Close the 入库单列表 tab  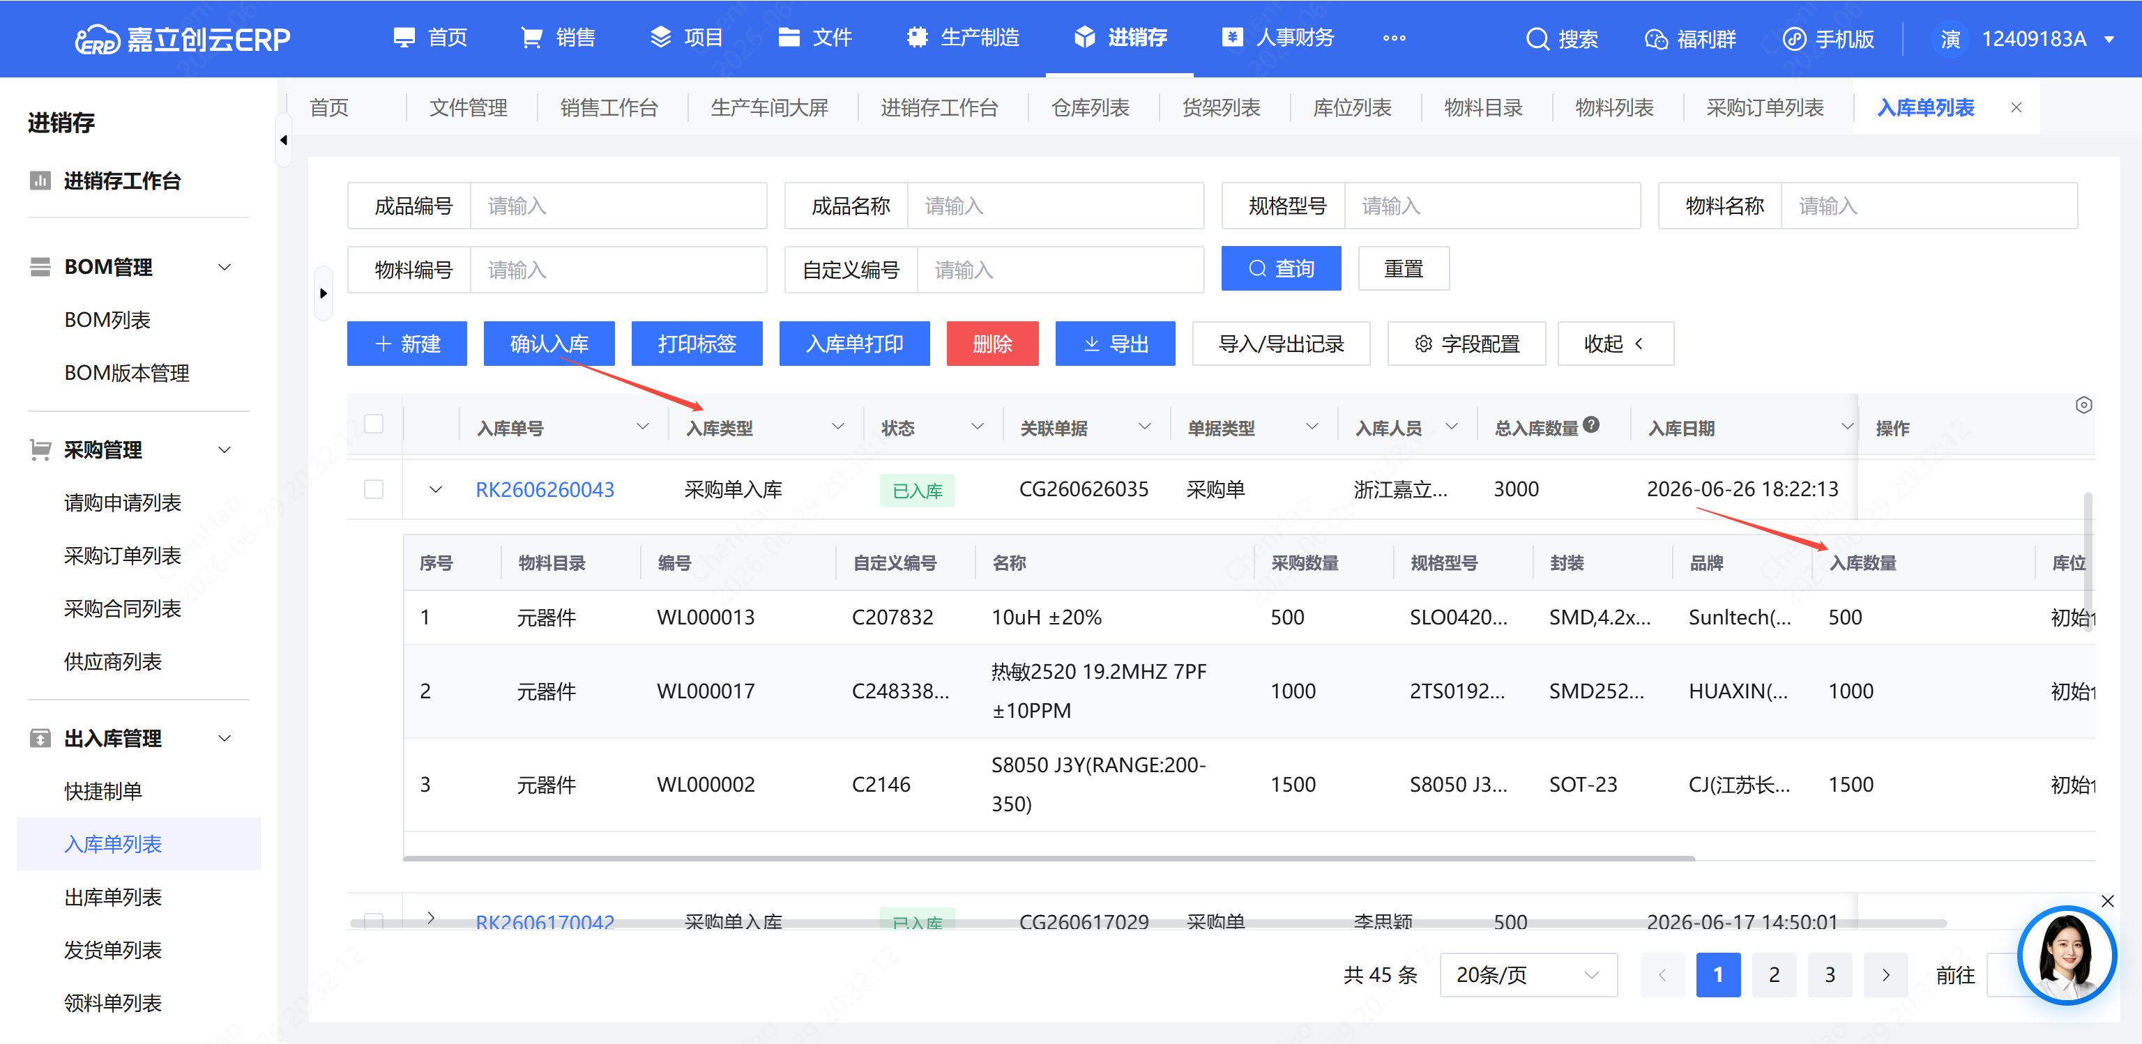pyautogui.click(x=2016, y=107)
